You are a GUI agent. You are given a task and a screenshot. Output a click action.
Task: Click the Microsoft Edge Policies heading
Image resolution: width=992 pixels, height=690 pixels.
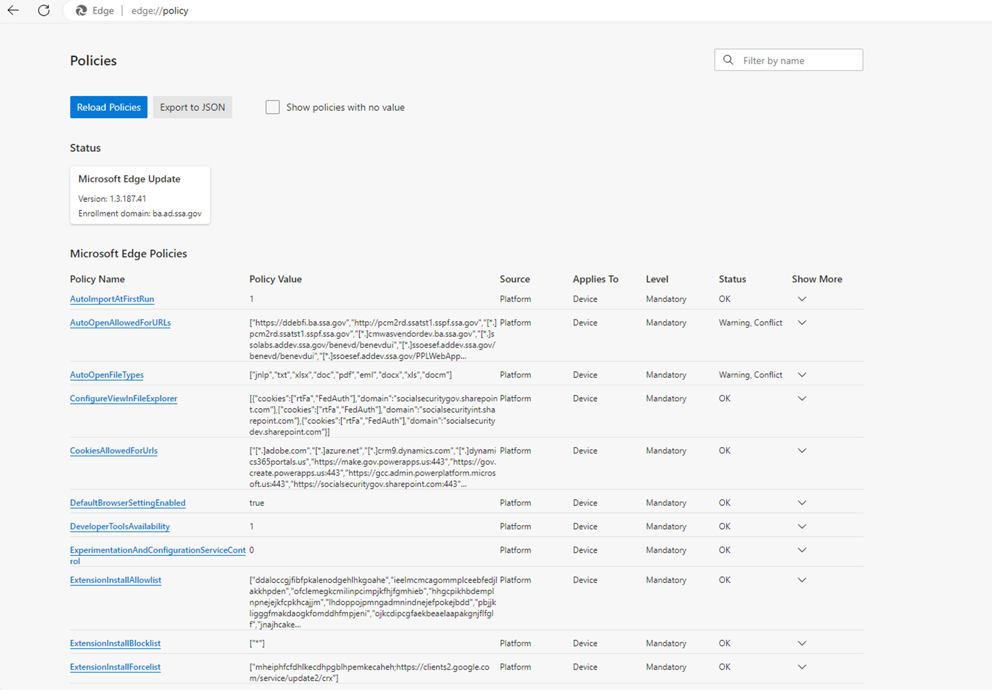click(128, 253)
